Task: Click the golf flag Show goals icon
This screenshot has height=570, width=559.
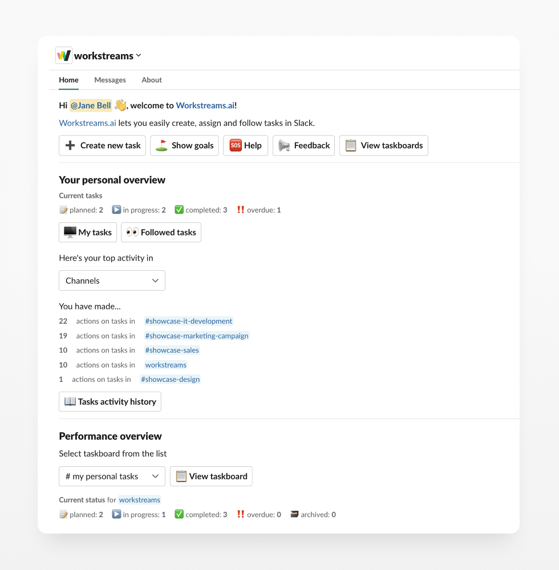Action: [x=161, y=145]
